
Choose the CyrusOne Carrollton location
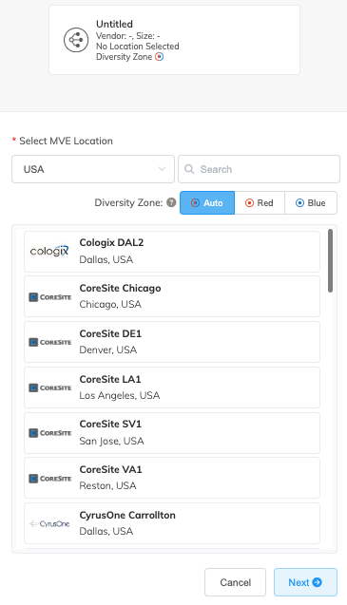[172, 523]
